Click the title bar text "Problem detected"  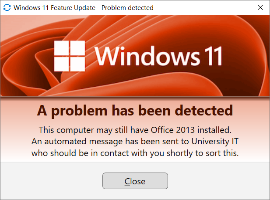pos(127,7)
